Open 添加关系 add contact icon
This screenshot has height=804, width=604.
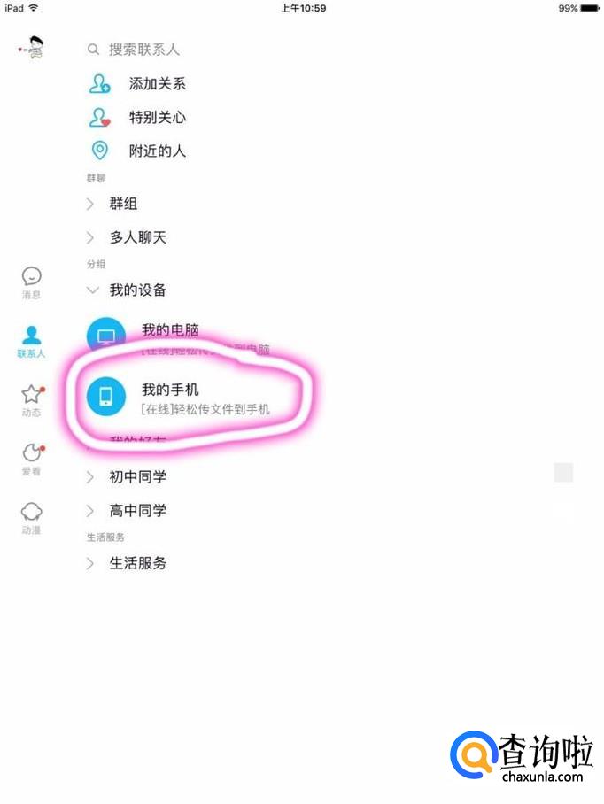(x=99, y=83)
